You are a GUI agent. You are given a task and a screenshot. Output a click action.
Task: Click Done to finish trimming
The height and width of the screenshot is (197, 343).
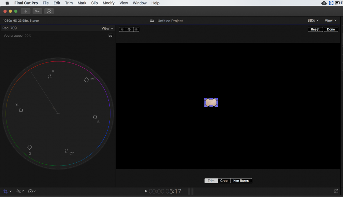(x=331, y=30)
